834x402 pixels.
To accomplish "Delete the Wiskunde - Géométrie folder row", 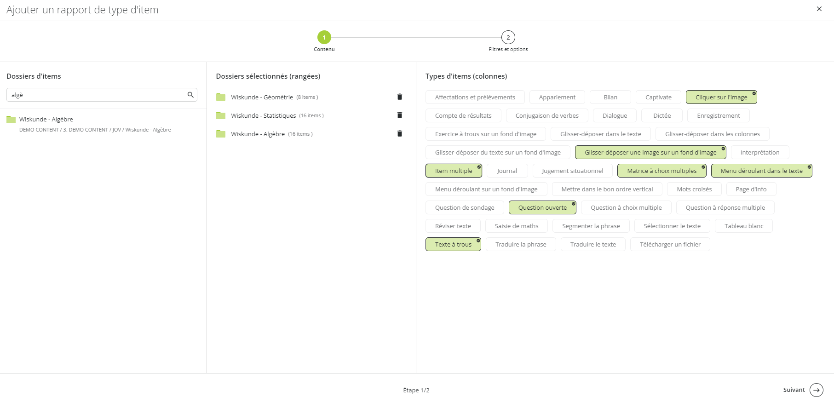I will point(400,97).
